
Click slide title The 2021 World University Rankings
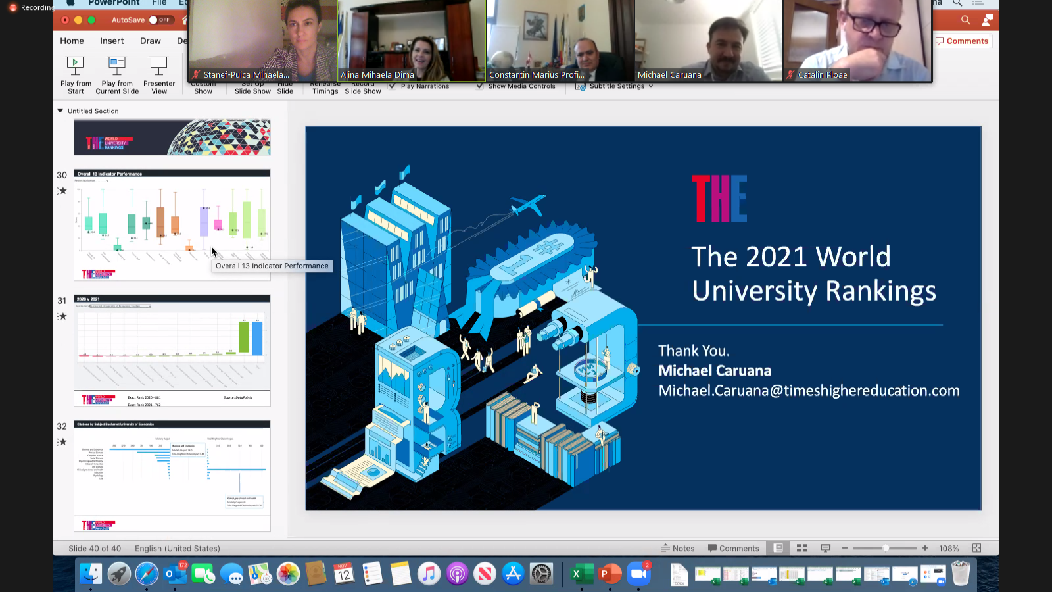pyautogui.click(x=814, y=274)
